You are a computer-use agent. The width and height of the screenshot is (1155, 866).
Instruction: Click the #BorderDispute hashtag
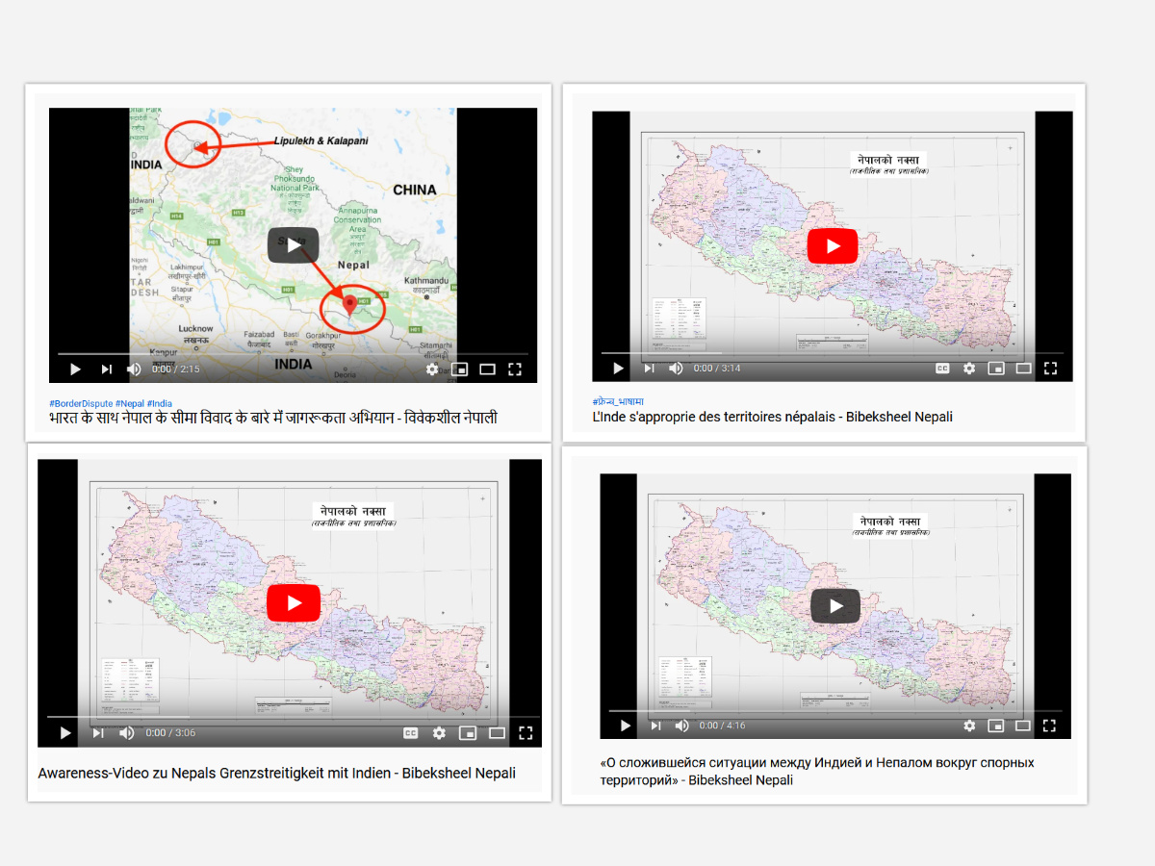point(80,404)
